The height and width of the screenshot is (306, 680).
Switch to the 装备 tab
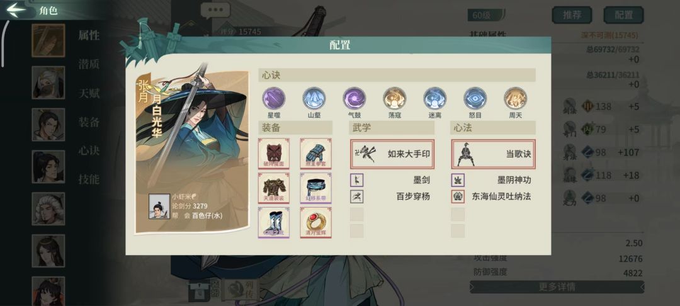(x=89, y=122)
